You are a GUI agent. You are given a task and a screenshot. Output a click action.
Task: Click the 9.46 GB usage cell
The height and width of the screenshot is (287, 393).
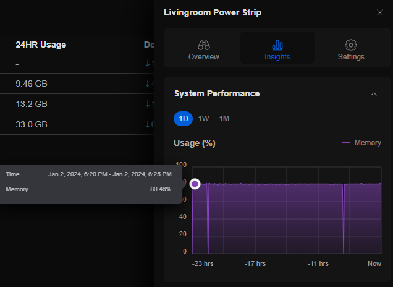click(32, 83)
